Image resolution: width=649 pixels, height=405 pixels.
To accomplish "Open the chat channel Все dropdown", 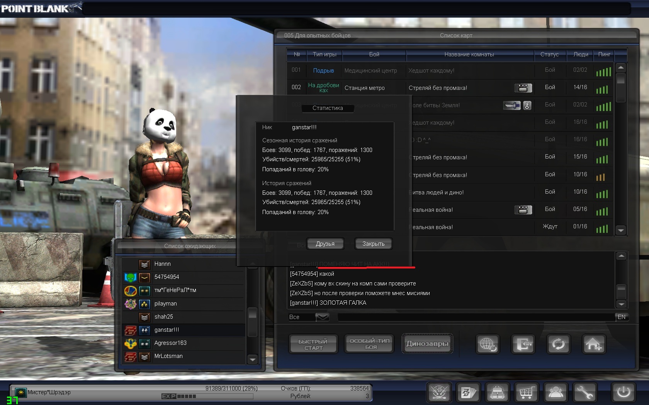I will pyautogui.click(x=322, y=317).
